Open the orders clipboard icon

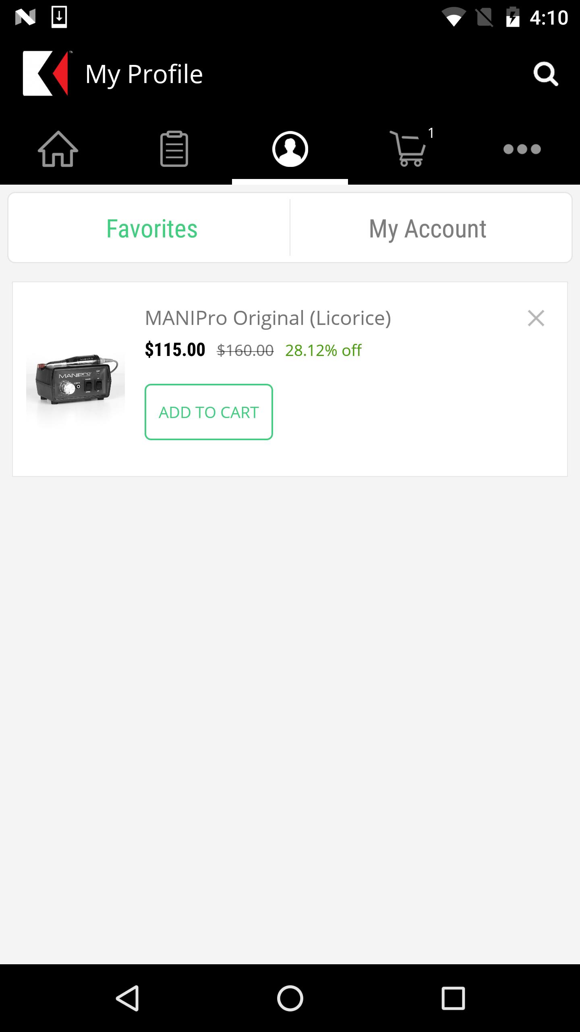point(174,149)
